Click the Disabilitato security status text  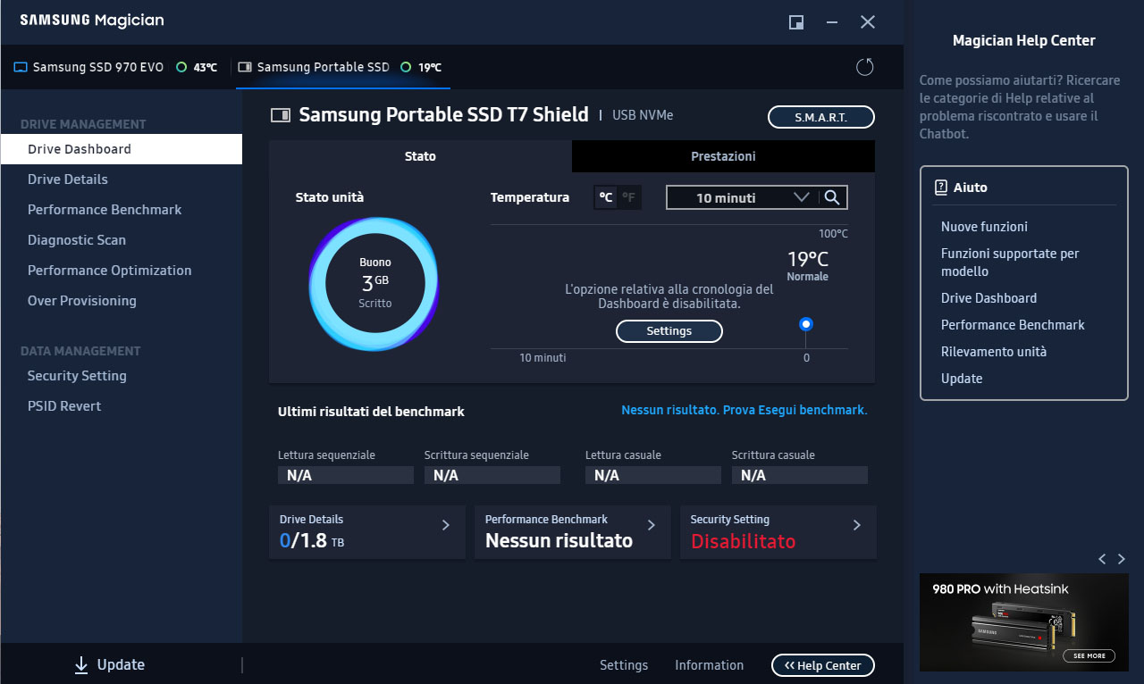click(x=744, y=541)
